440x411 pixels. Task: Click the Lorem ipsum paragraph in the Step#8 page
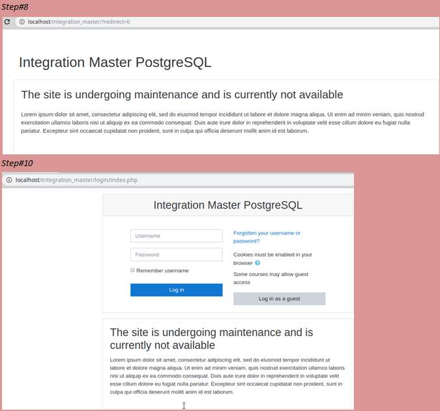coord(222,122)
